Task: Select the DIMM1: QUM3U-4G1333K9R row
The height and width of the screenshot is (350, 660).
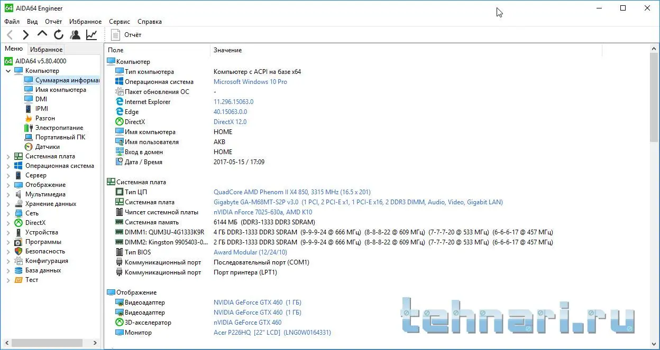Action: click(x=334, y=232)
